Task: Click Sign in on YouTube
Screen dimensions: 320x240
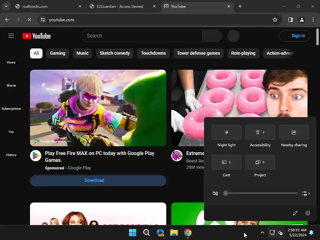Action: (294, 36)
